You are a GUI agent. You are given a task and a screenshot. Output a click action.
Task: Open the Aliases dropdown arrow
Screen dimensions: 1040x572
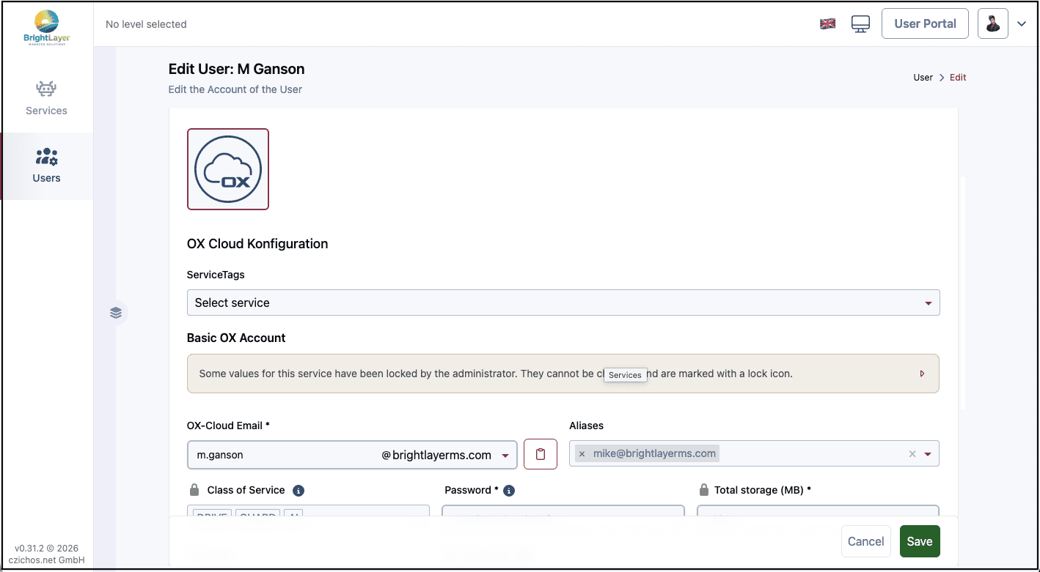[x=928, y=454]
